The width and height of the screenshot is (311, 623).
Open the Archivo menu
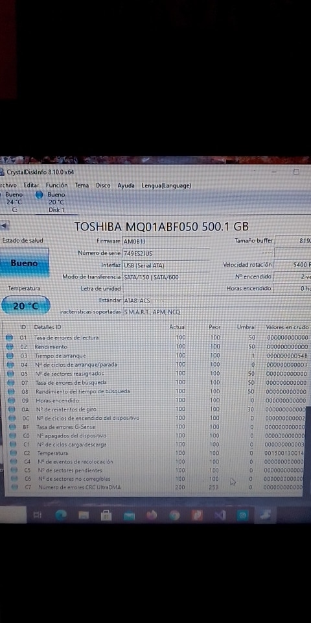pyautogui.click(x=8, y=185)
